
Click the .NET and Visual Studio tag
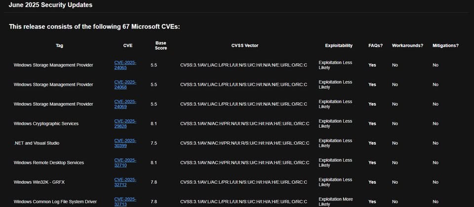point(36,143)
